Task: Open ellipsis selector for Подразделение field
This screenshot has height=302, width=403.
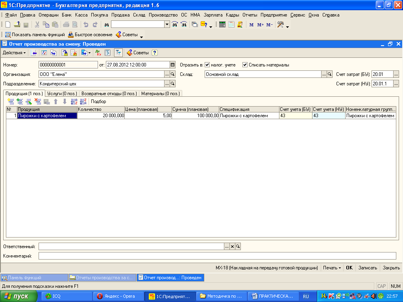Action: (167, 84)
